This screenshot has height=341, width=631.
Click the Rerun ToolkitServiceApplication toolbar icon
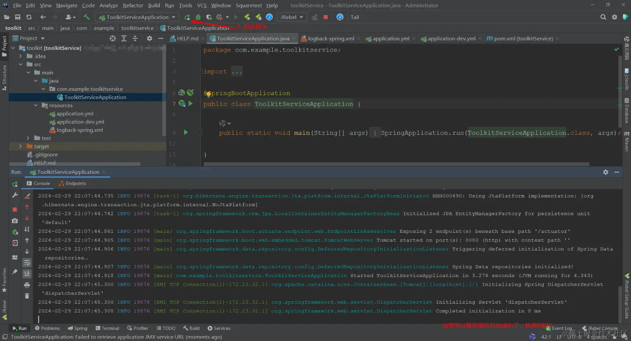(187, 17)
